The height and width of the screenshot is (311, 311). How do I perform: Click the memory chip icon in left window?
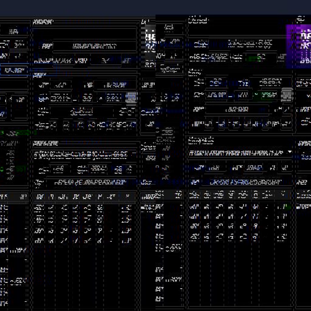tap(131, 97)
